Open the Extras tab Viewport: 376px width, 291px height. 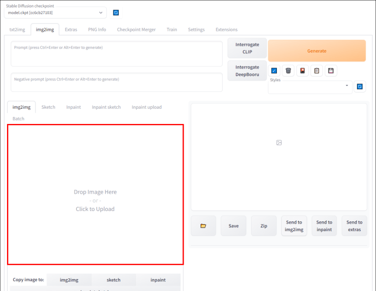pos(71,29)
